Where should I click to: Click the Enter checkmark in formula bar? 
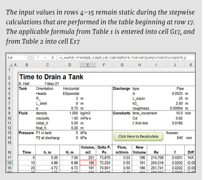coord(45,58)
